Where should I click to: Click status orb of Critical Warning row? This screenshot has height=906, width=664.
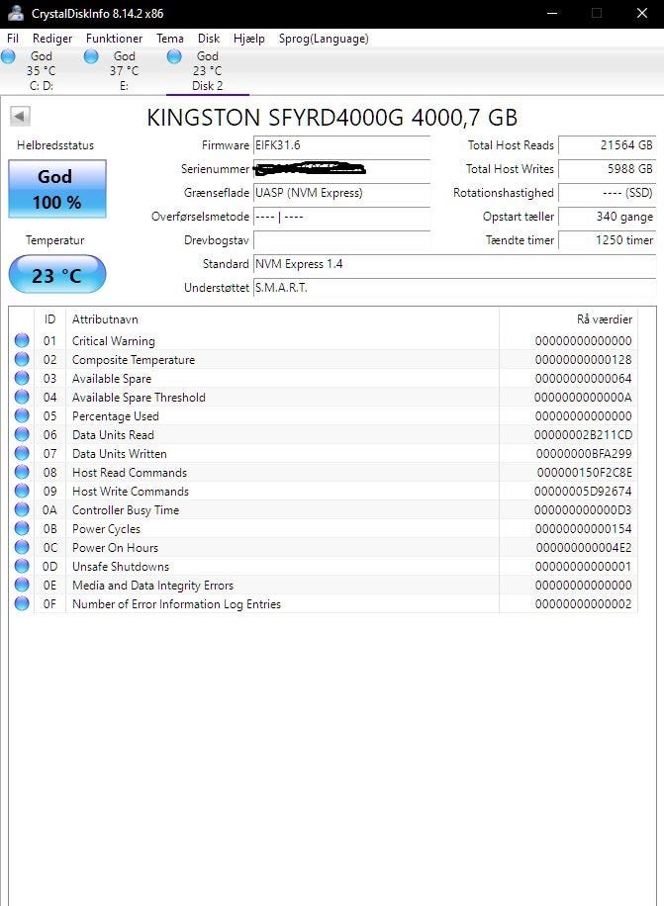pyautogui.click(x=22, y=340)
